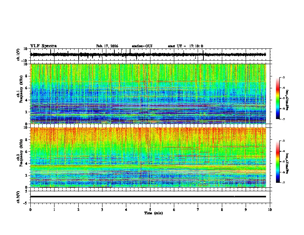Click time axis tick label 6
Screen dimensions: 304x235
174,210
